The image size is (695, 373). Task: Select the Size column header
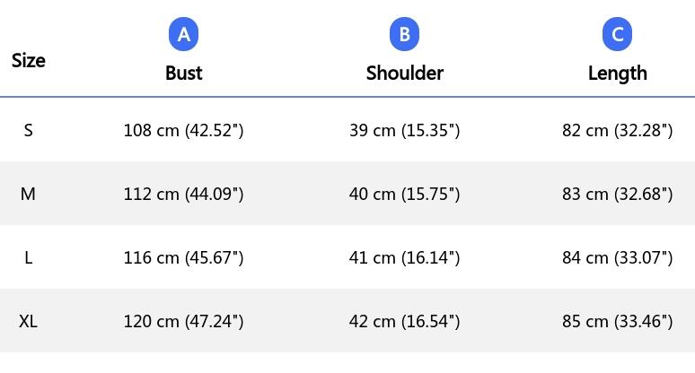29,61
